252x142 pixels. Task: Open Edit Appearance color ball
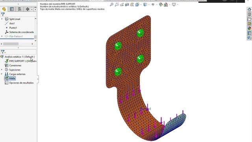(x=161, y=4)
